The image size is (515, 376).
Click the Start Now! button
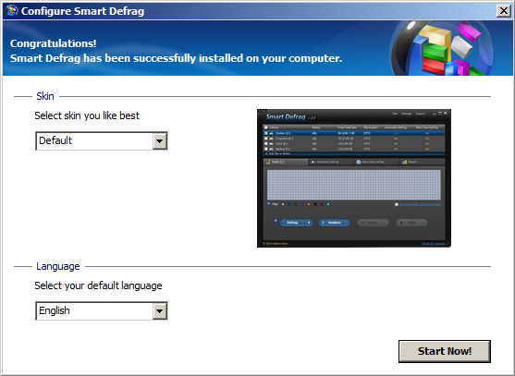pyautogui.click(x=445, y=351)
